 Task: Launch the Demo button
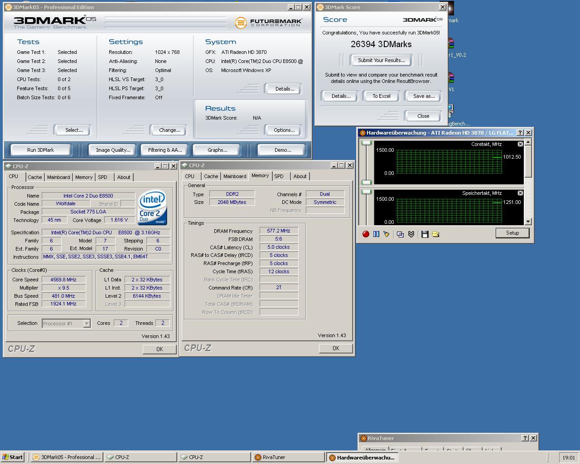tap(282, 150)
